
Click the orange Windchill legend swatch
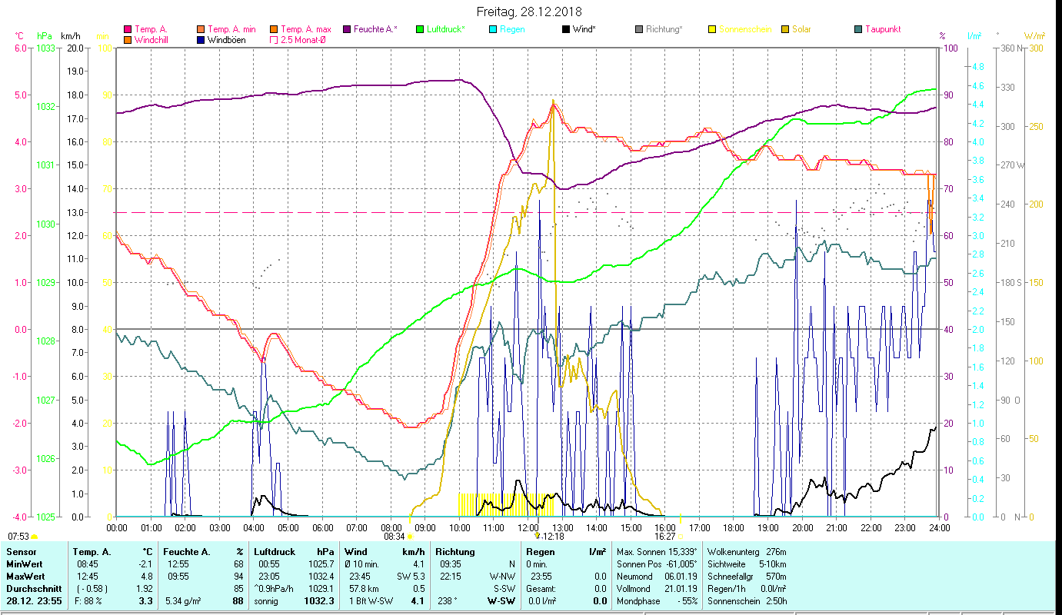click(x=128, y=40)
